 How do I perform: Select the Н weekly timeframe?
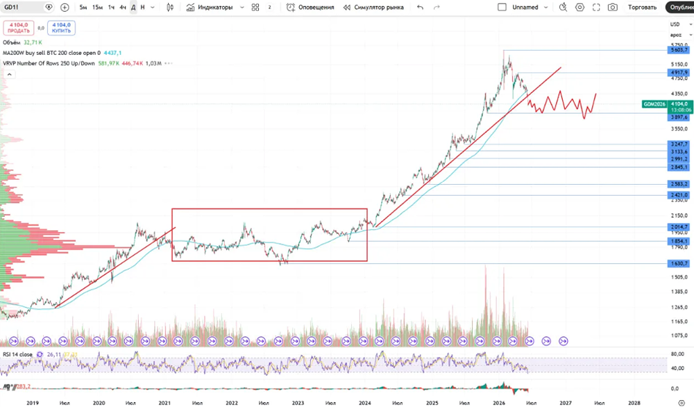click(142, 7)
